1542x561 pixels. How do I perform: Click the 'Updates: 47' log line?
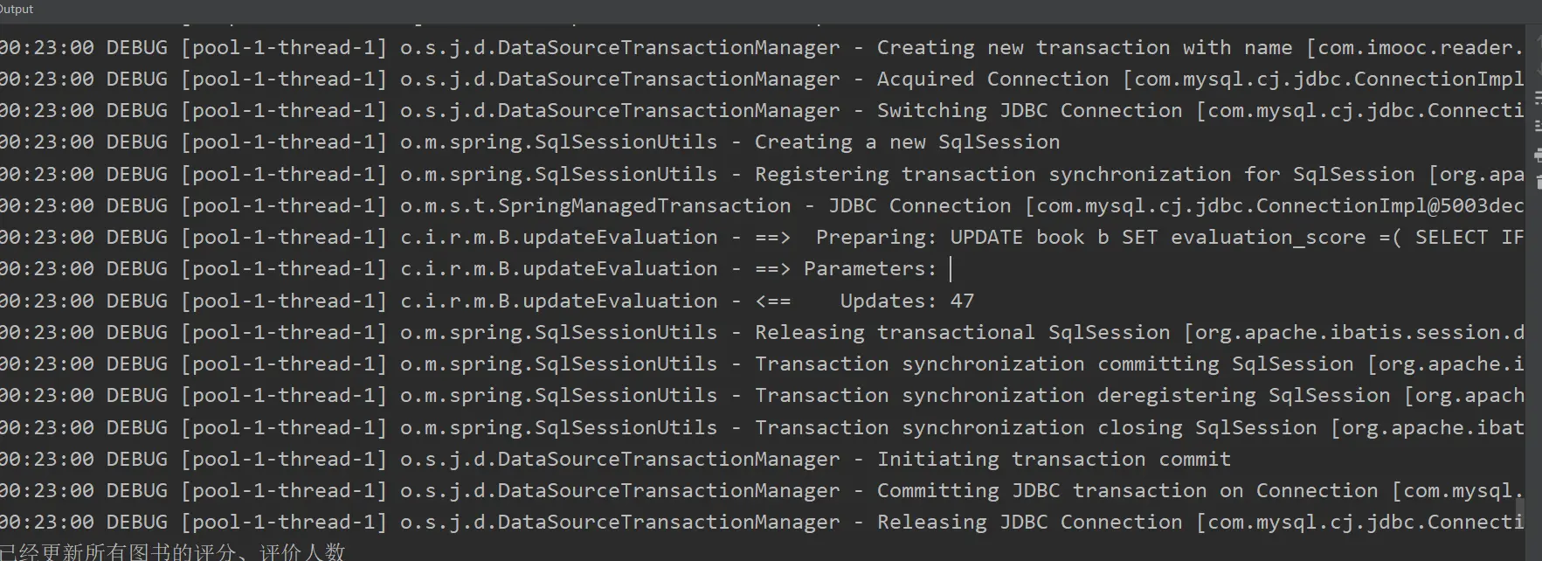[x=906, y=301]
